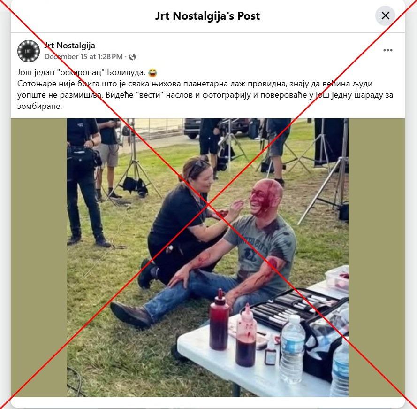Click the left olive margin beside photo
417x409 pixels.
(x=39, y=257)
